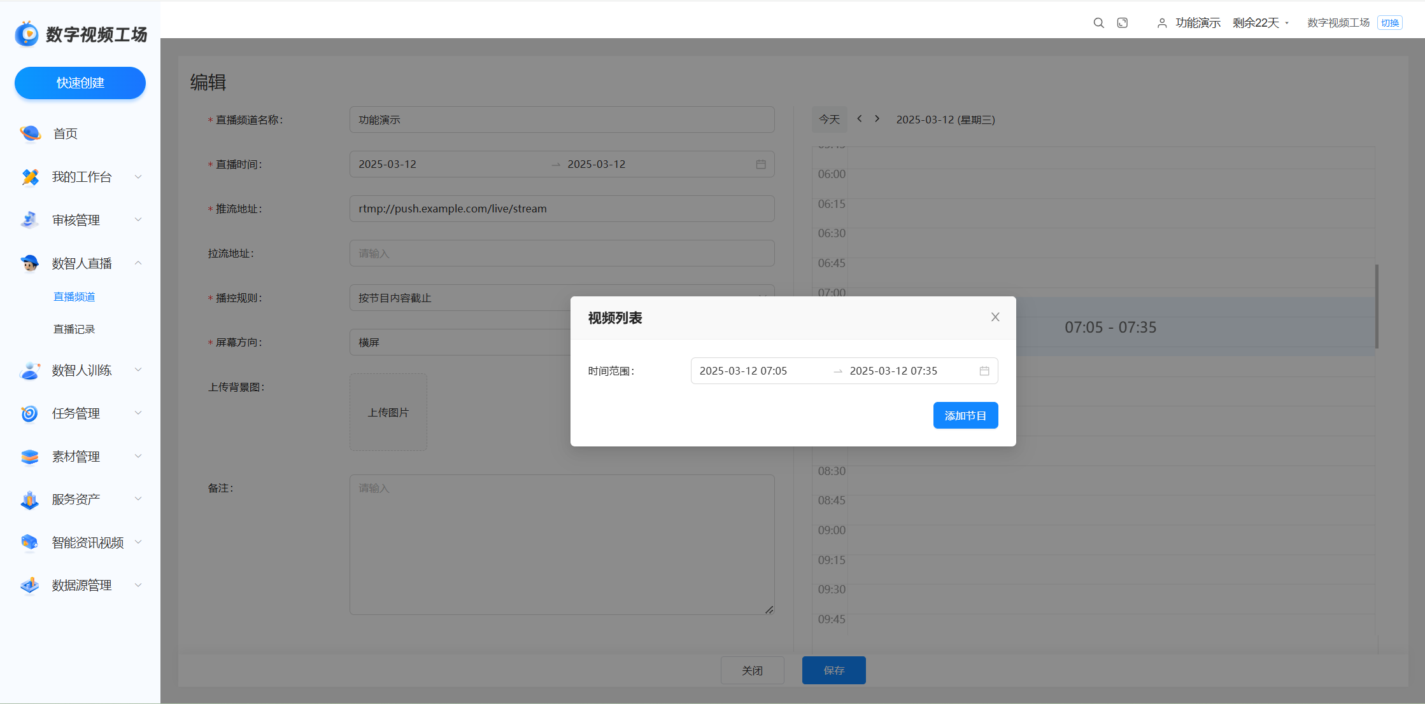Click the 数据源管理 sidebar icon
Screen dimensions: 1425x704
30,585
